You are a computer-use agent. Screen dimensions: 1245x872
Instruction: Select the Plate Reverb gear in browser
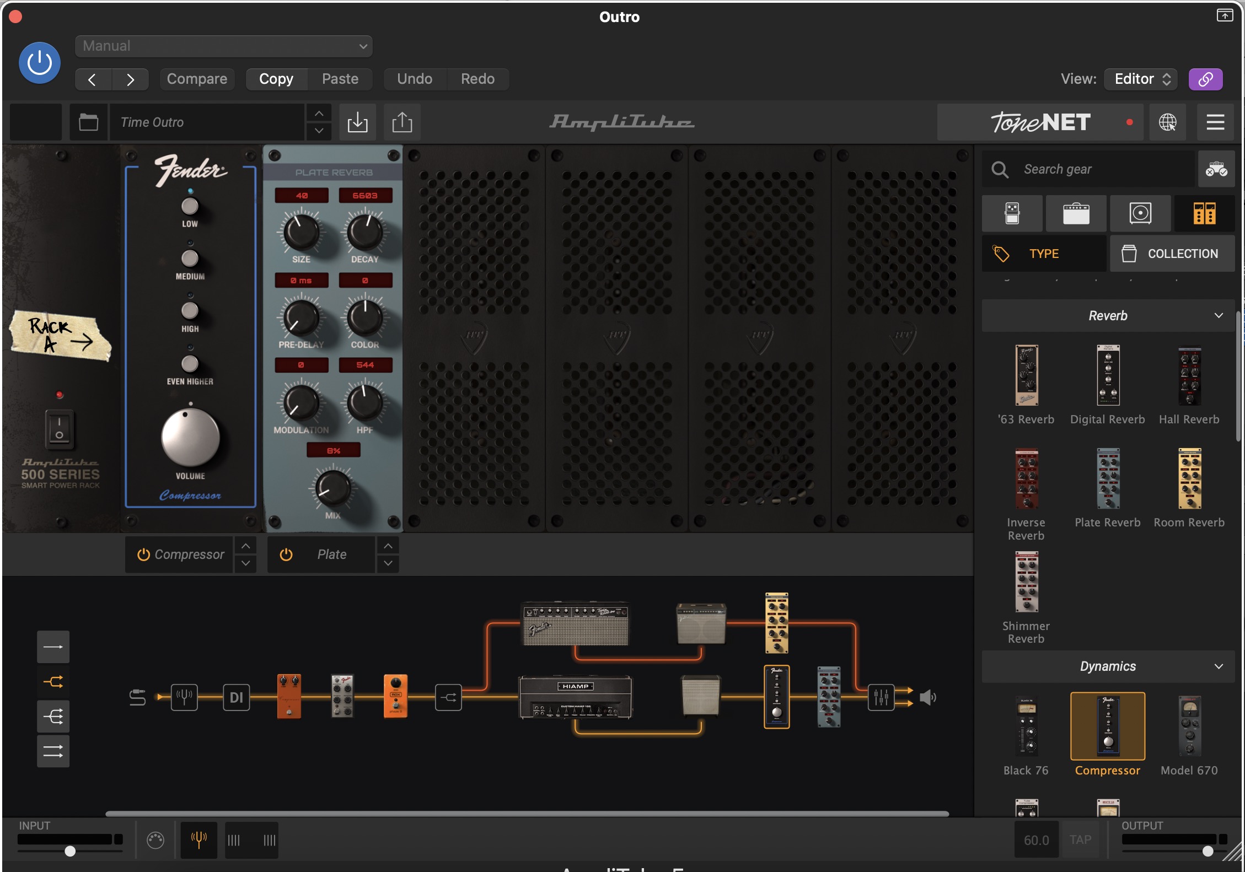click(x=1108, y=478)
